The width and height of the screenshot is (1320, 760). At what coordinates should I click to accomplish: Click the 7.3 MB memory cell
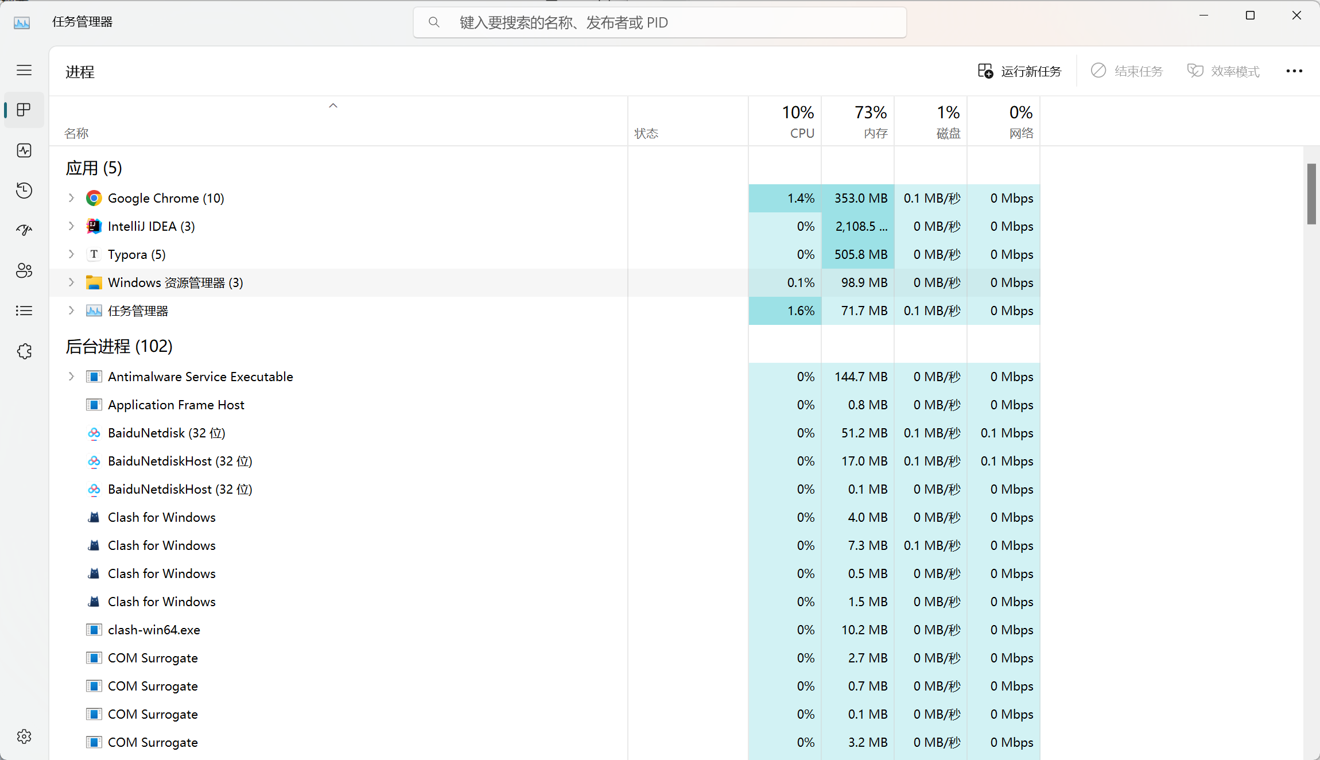(858, 545)
